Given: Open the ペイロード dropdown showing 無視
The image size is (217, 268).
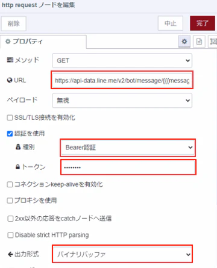Looking at the screenshot, I should pyautogui.click(x=122, y=100).
